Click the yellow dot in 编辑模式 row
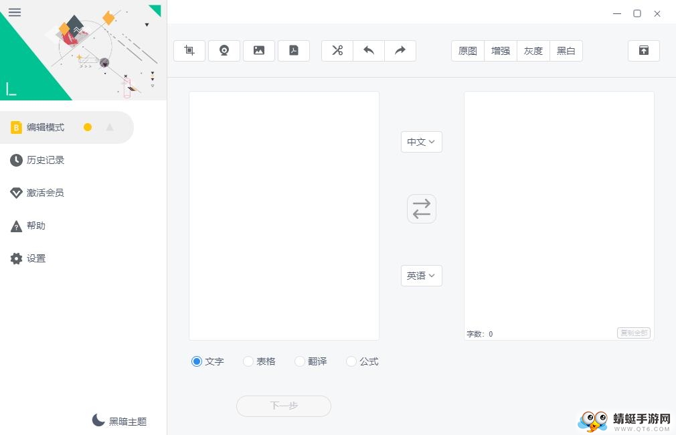Viewport: 676px width, 435px height. tap(88, 127)
